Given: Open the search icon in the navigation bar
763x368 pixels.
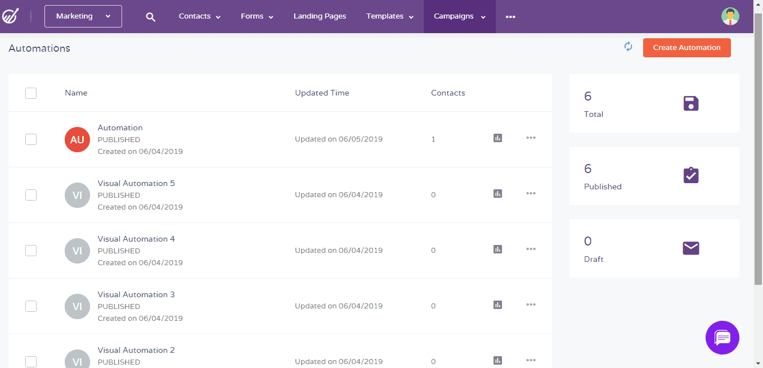Looking at the screenshot, I should click(x=150, y=16).
